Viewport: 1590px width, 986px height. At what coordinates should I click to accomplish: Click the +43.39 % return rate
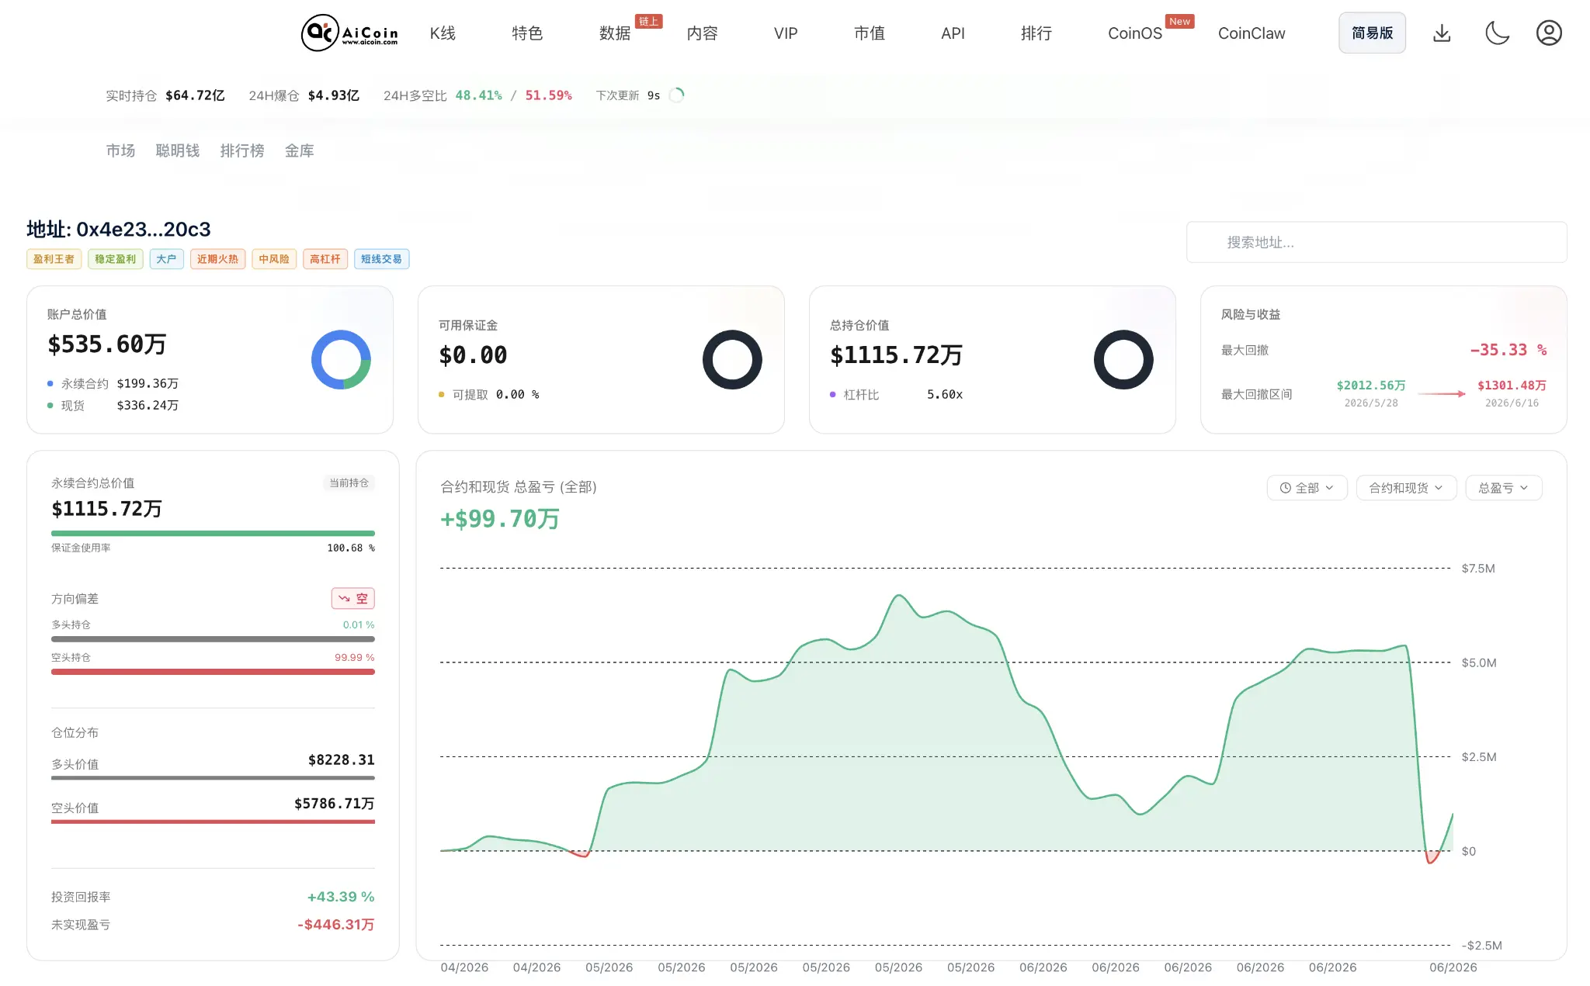click(341, 897)
